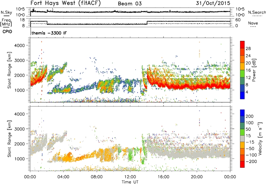Click the 'N.Sky' legend label
Image resolution: width=266 pixels, height=184 pixels.
(6, 12)
